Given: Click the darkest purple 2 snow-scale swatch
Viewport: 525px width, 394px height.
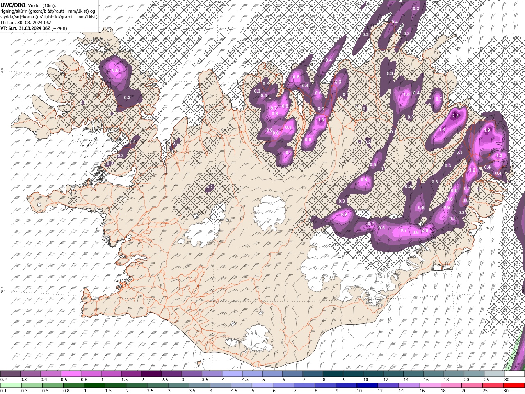Looking at the screenshot, I should coord(151,374).
